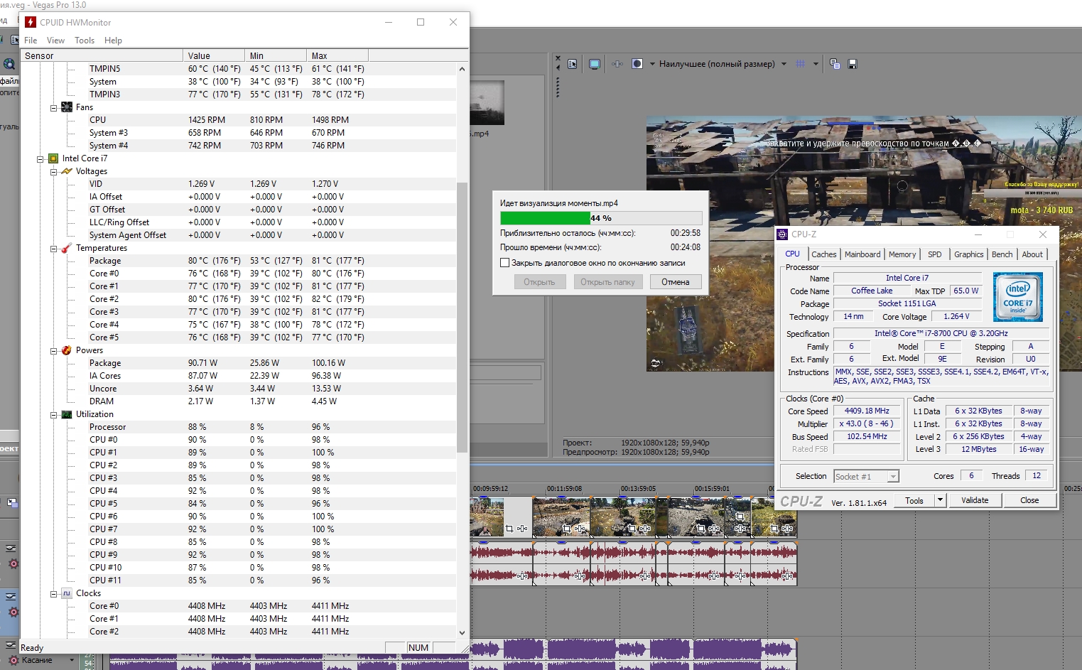Click the HWMonitor app icon in title bar
The width and height of the screenshot is (1082, 670).
(x=31, y=22)
